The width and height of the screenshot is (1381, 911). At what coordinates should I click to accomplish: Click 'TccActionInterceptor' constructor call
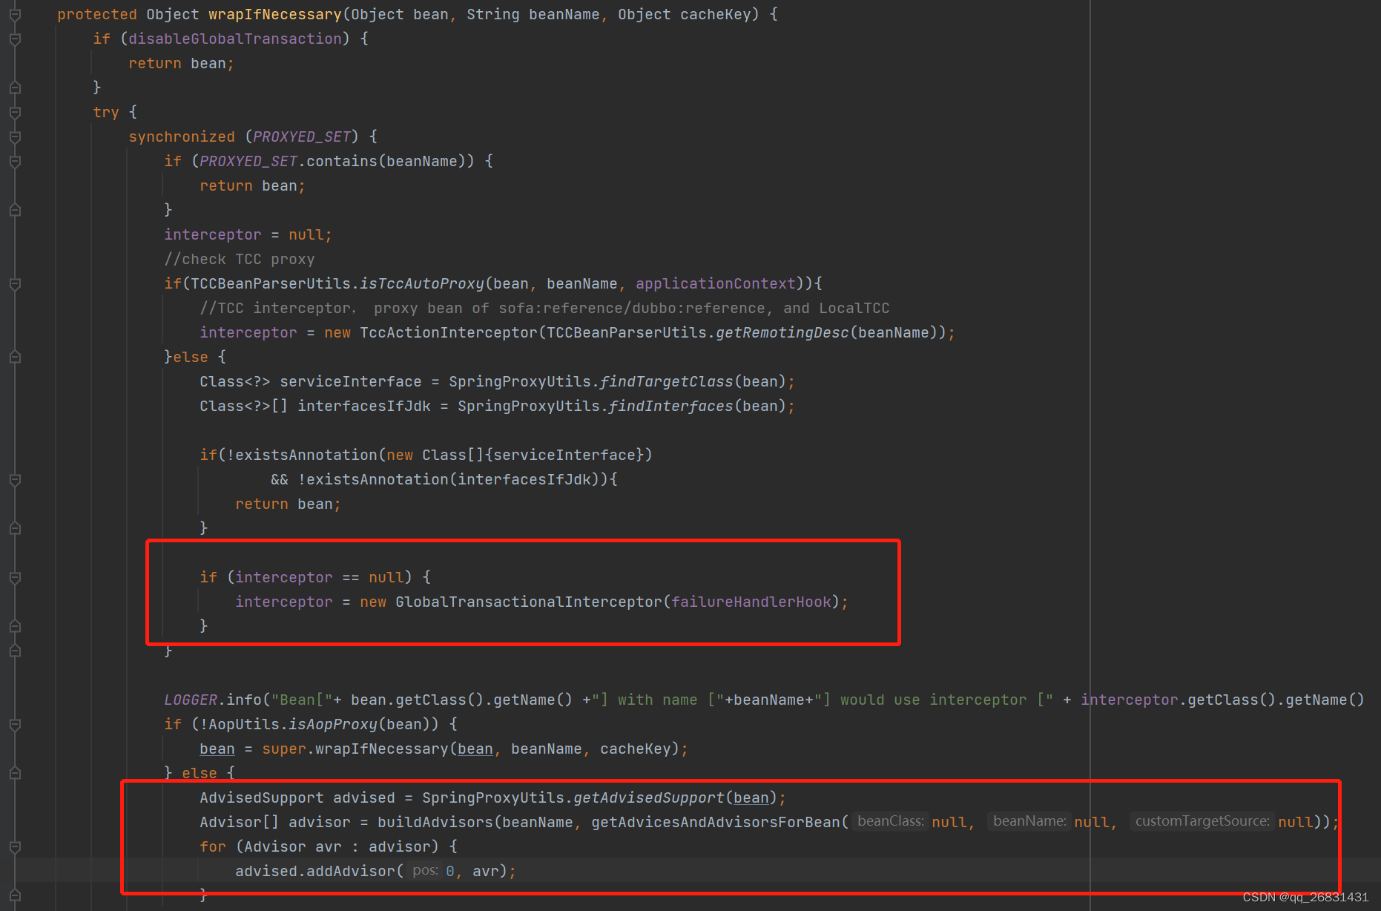coord(449,333)
